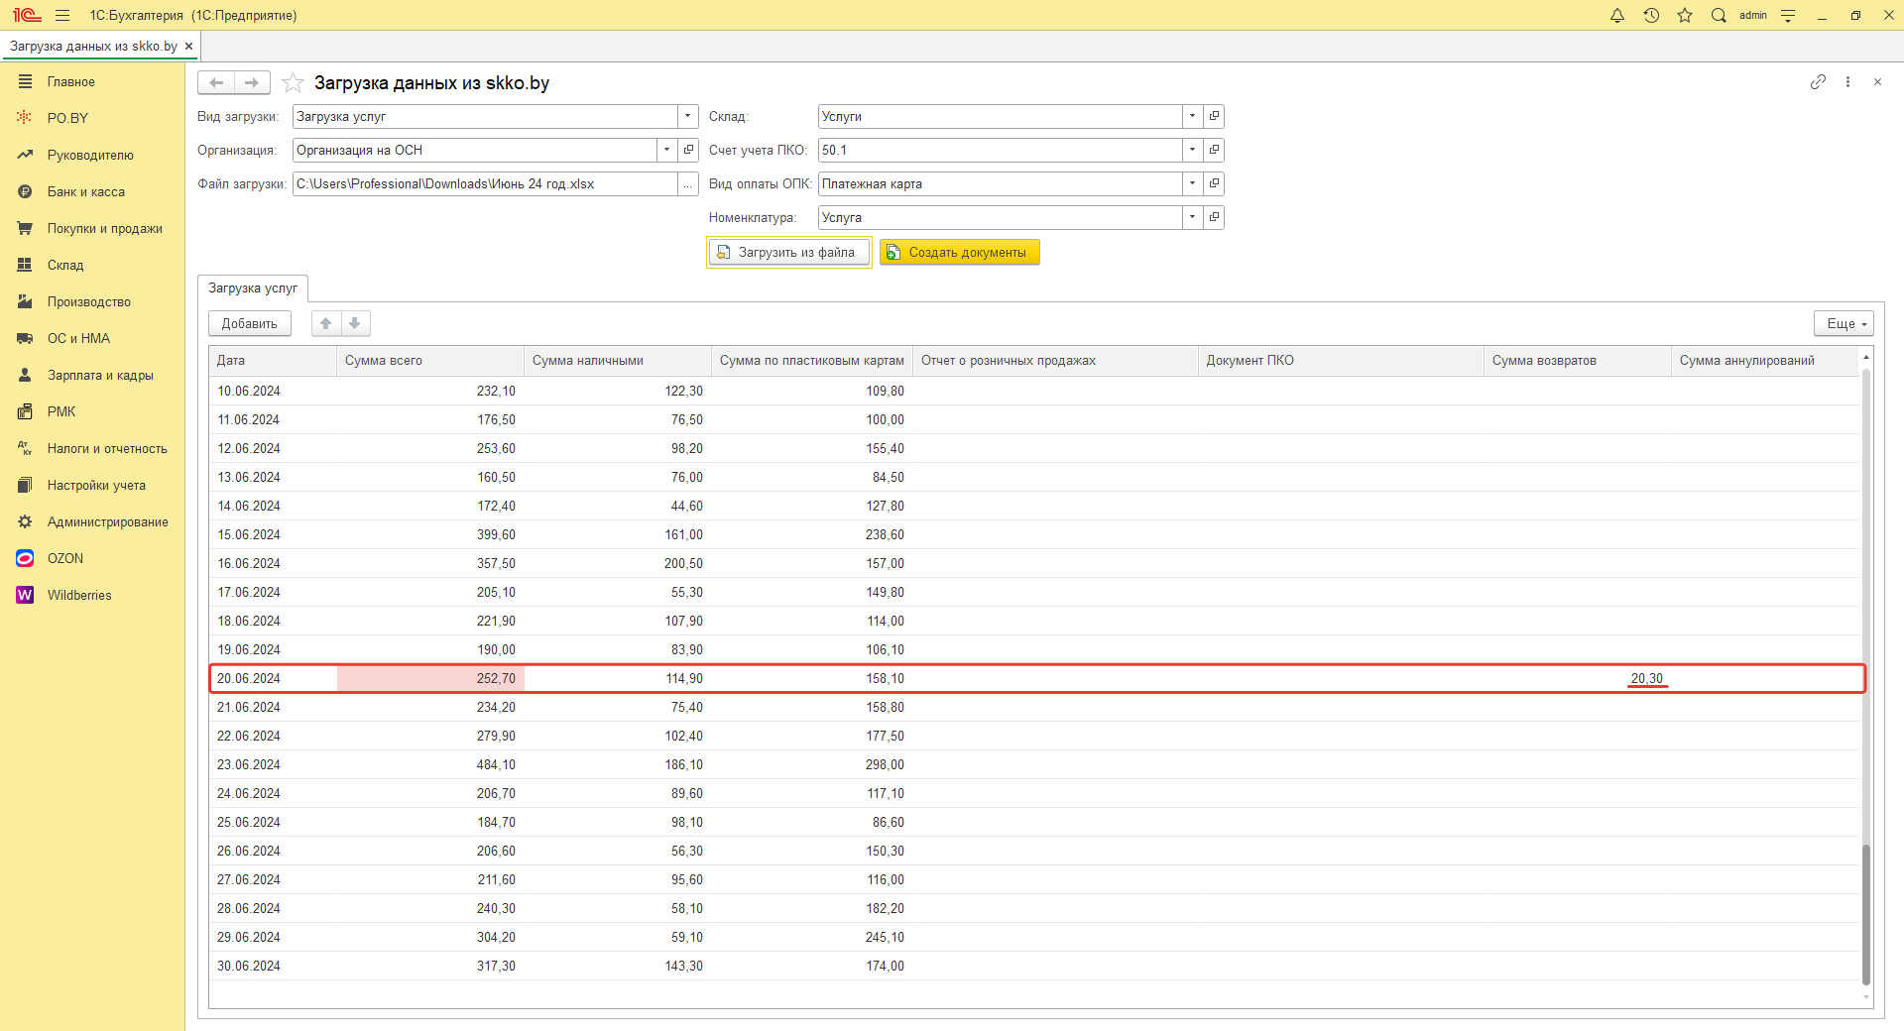Move row down arrow button

355,323
